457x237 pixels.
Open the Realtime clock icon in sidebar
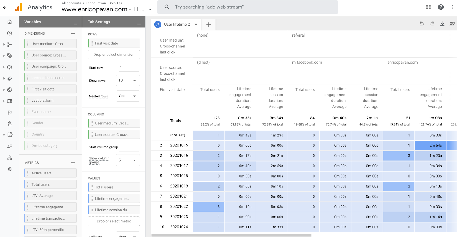10,33
